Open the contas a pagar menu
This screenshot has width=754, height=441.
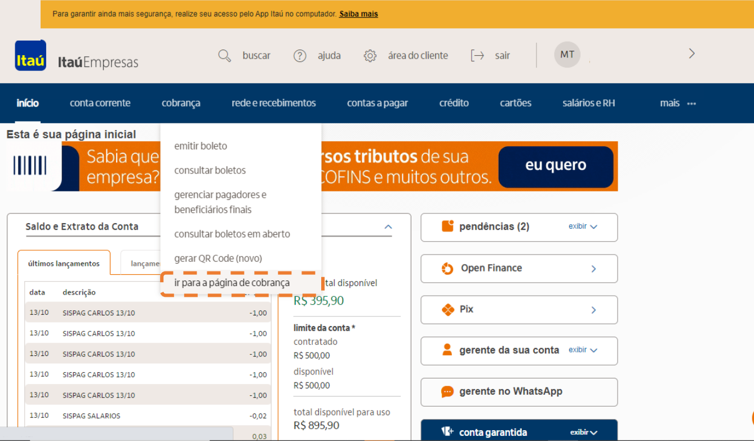pyautogui.click(x=378, y=103)
